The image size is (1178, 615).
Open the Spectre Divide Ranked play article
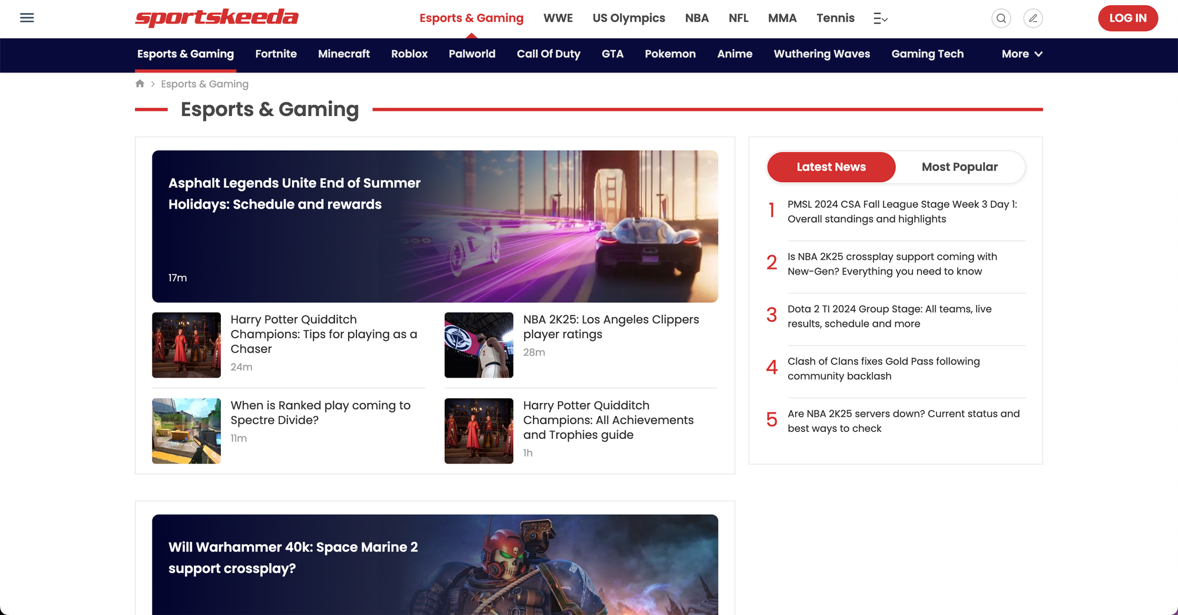pyautogui.click(x=320, y=412)
